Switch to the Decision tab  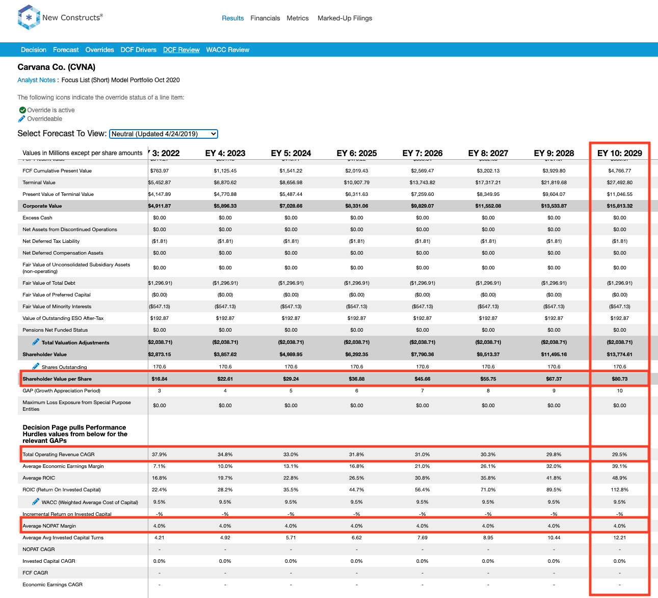click(x=34, y=49)
